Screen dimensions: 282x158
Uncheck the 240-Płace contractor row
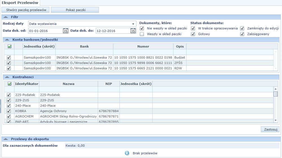(9, 106)
